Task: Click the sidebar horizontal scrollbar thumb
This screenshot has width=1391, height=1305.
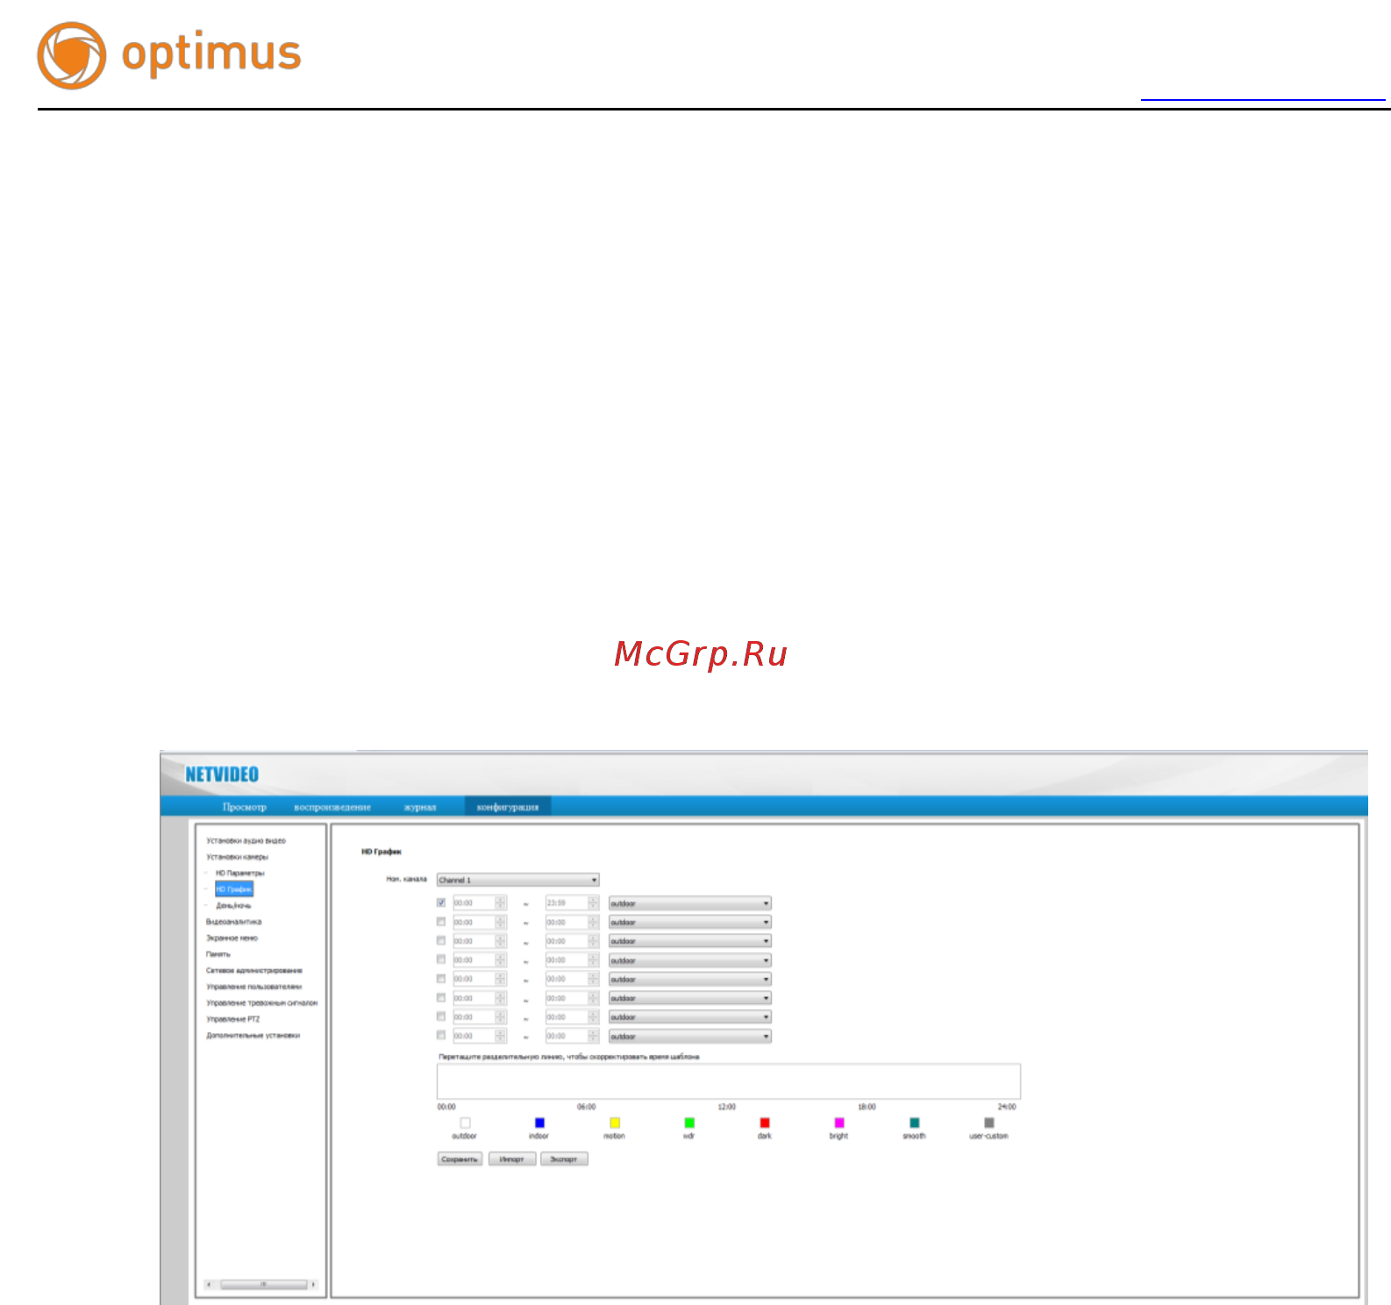Action: tap(263, 1285)
